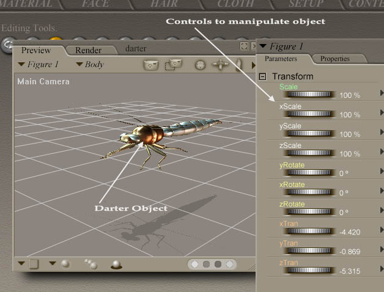Click the square document display style icon
The image size is (384, 292).
34,264
